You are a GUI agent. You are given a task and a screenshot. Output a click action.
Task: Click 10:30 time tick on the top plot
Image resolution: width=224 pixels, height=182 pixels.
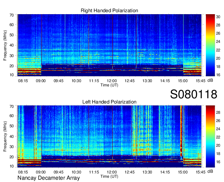[76, 81]
